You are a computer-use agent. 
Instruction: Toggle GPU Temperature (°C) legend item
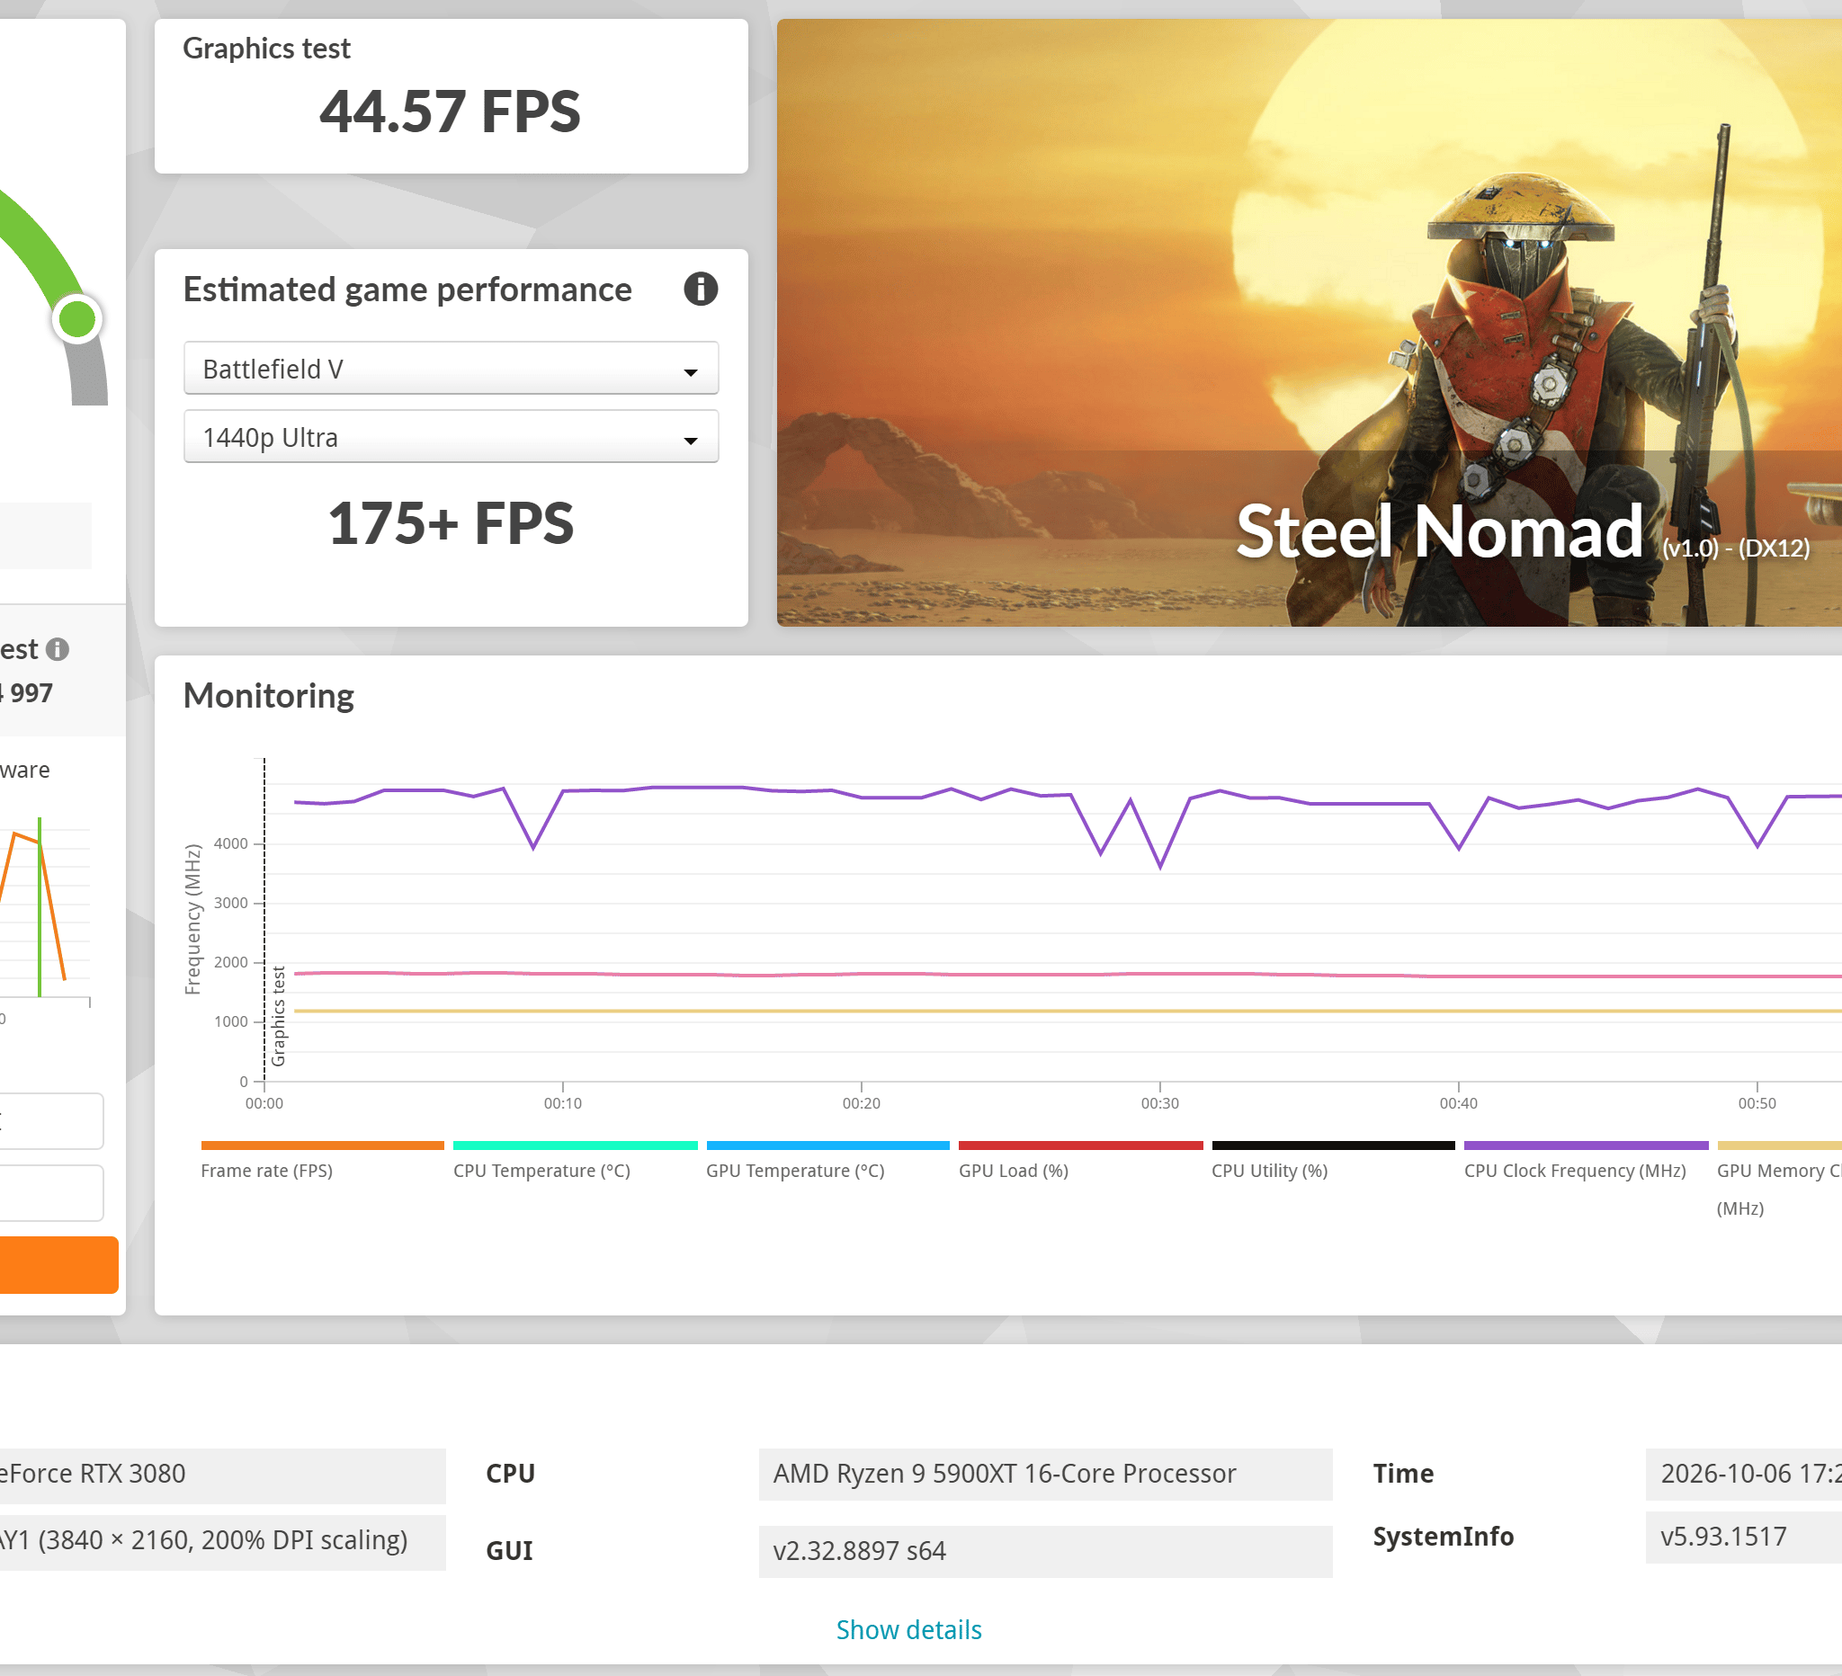pyautogui.click(x=827, y=1162)
